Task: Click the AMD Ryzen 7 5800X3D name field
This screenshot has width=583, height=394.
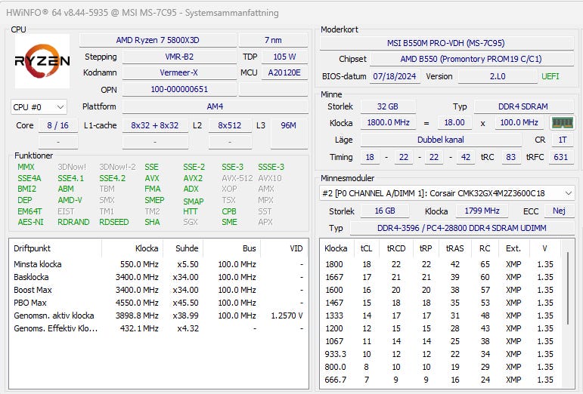Action: click(x=157, y=40)
